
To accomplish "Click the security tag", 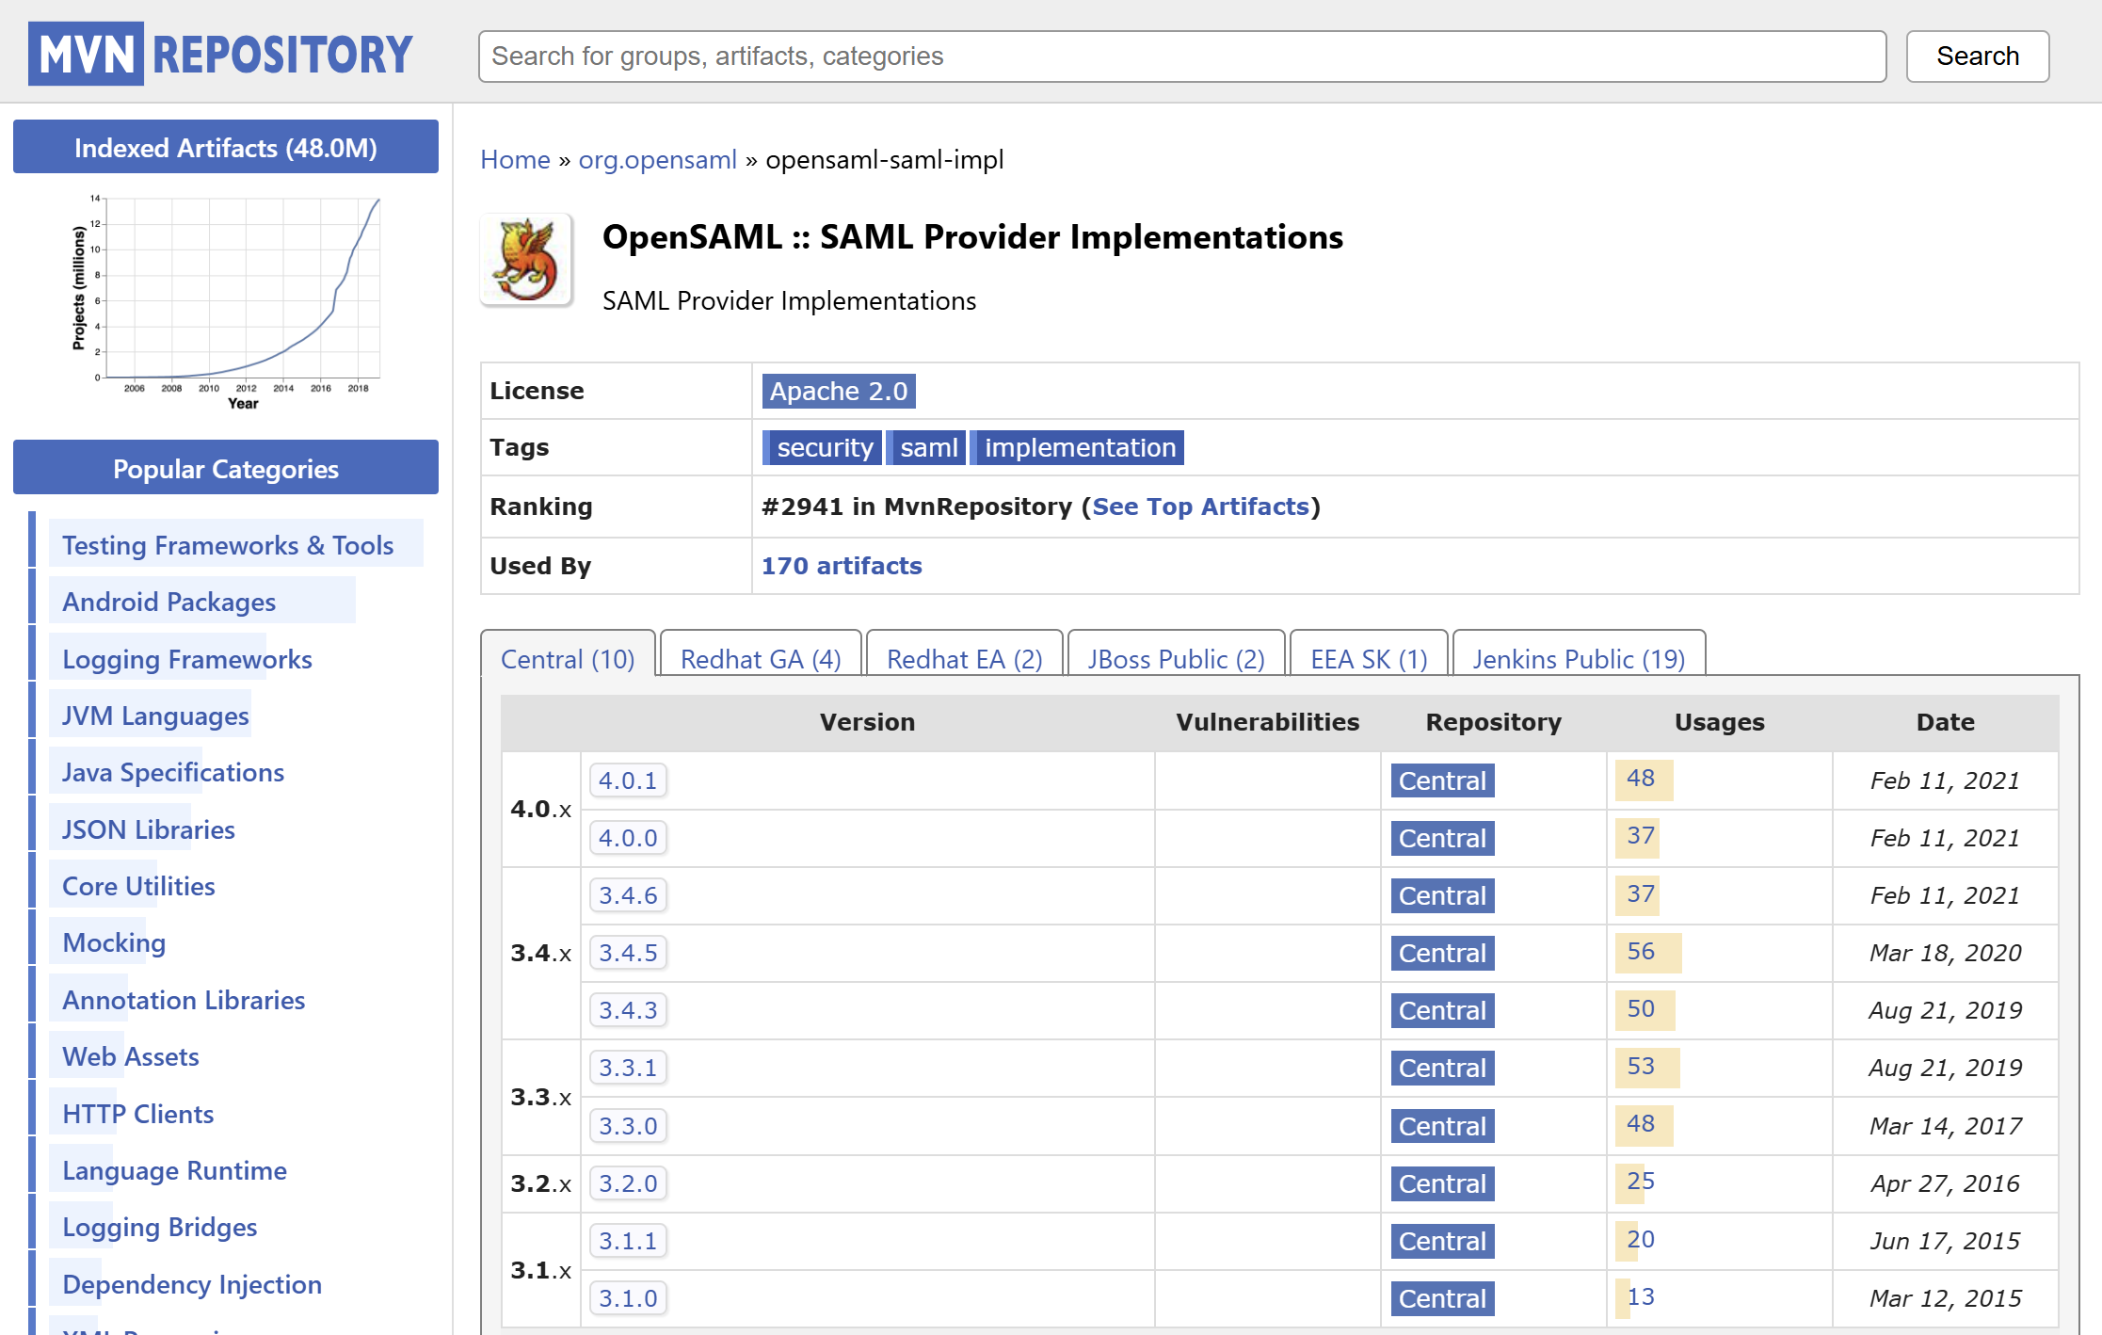I will click(824, 447).
